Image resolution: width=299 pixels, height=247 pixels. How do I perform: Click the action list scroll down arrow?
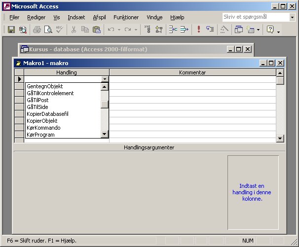click(104, 134)
